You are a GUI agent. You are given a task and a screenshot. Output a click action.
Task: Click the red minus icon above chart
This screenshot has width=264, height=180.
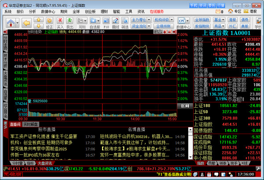170,32
